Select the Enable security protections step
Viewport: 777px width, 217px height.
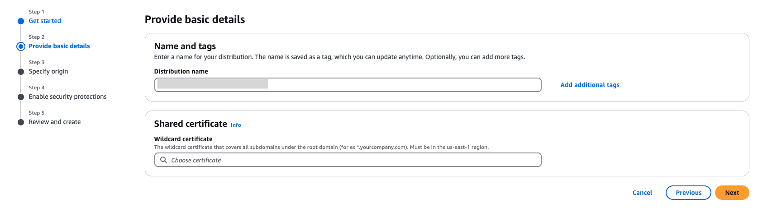[x=68, y=97]
